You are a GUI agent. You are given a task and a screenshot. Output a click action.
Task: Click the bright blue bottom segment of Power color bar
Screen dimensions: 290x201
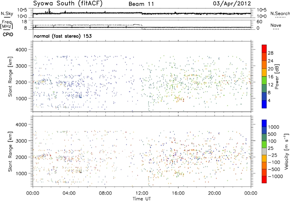264,104
